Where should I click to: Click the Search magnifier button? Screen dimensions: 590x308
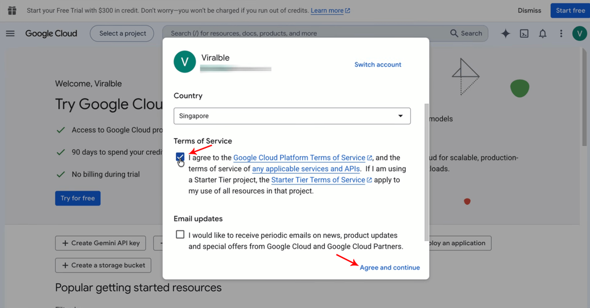point(466,33)
